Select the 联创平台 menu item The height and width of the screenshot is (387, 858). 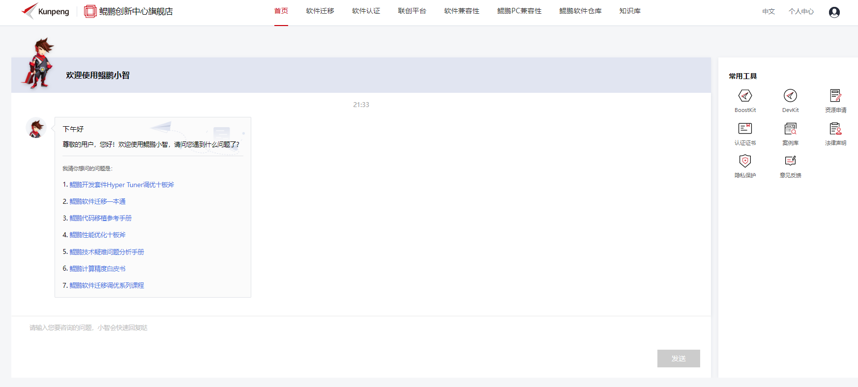(x=412, y=11)
